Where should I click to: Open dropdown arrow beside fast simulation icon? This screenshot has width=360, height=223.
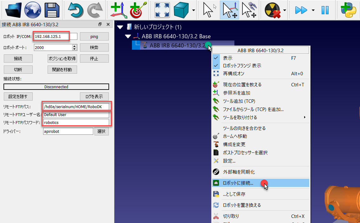point(313,10)
